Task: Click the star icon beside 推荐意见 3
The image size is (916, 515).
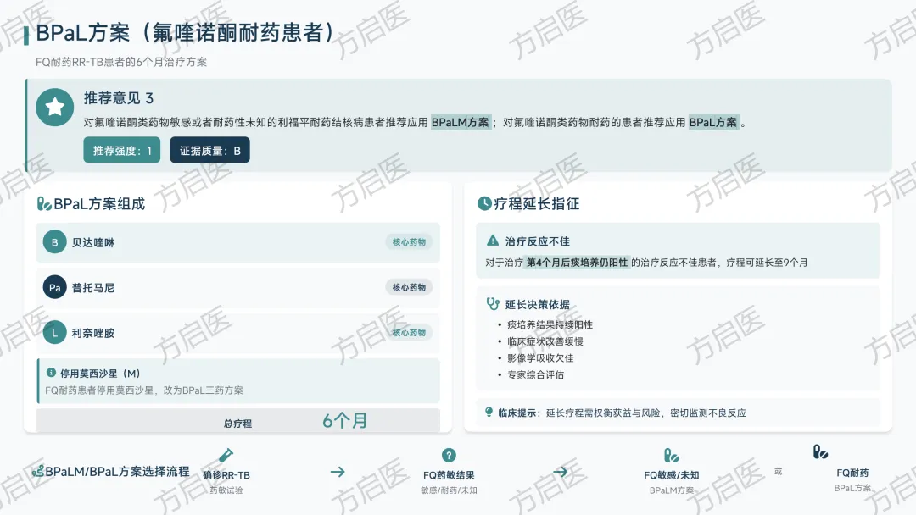Action: pyautogui.click(x=54, y=107)
